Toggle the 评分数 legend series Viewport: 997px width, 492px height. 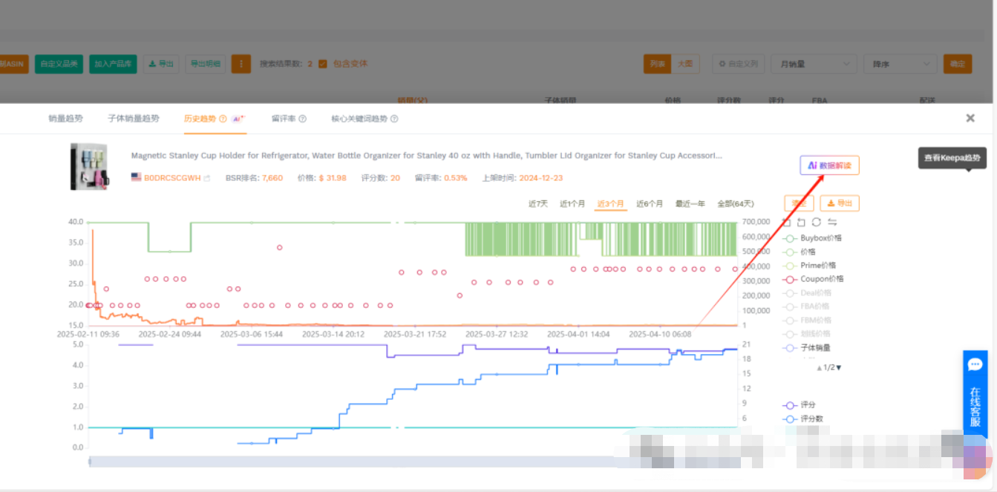pos(802,419)
